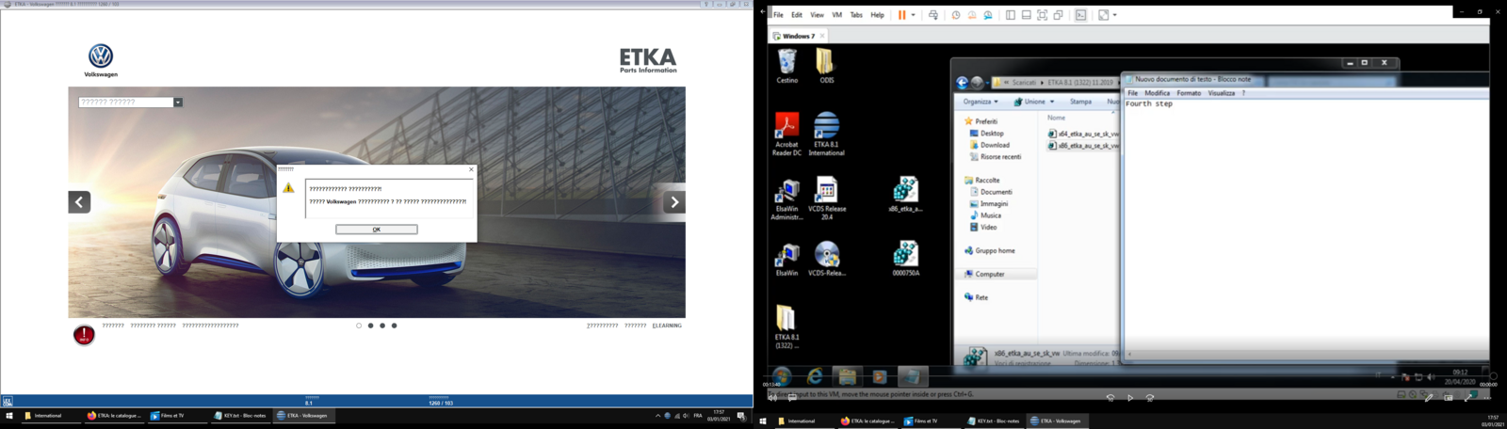Open VMware Tabs menu
Viewport: 1507px width, 429px height.
pos(856,15)
